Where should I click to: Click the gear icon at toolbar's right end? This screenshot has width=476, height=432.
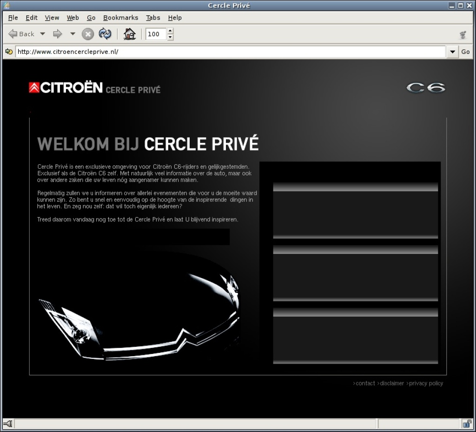click(x=463, y=34)
